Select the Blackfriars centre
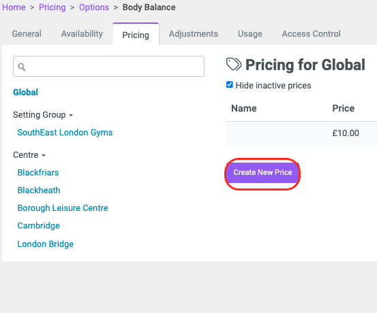Viewport: 377px width, 313px height. 38,173
